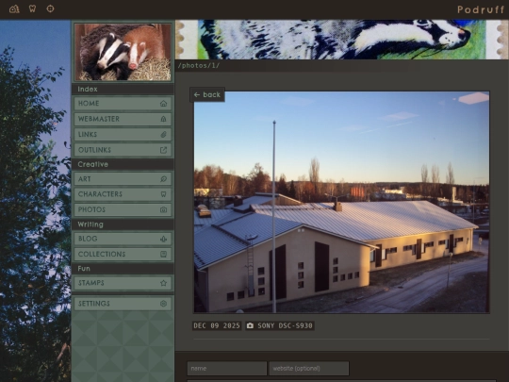Open the SETTINGS page
Screen dimensions: 509x382
tap(123, 304)
